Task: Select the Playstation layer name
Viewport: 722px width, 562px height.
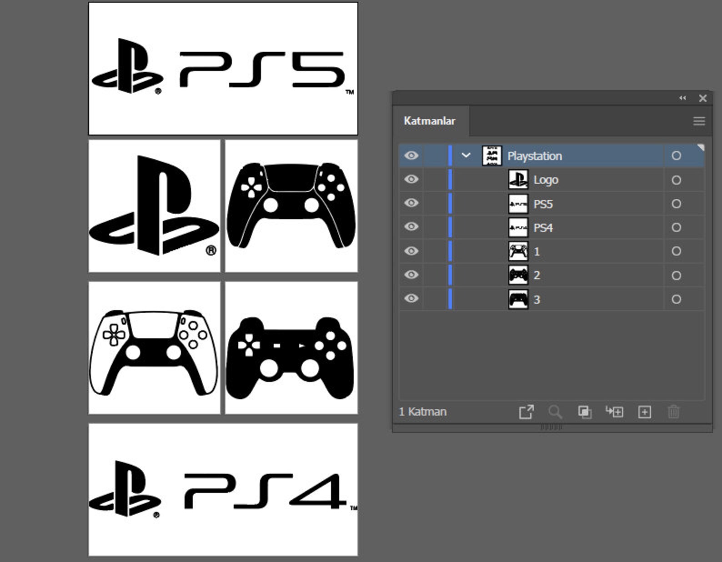Action: pos(535,156)
